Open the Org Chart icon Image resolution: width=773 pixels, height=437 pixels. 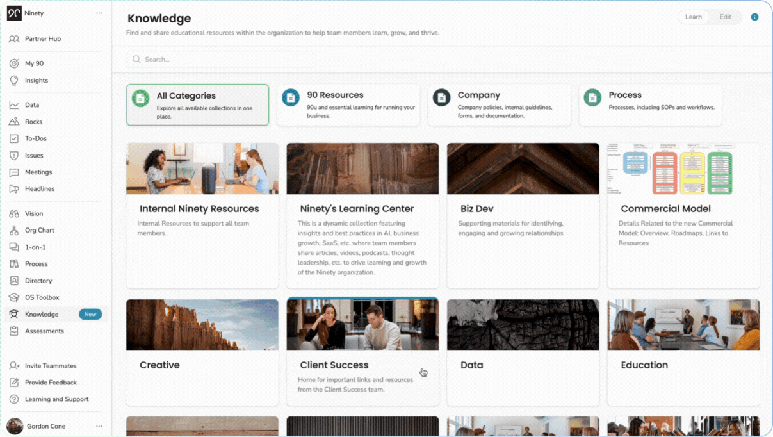click(14, 230)
